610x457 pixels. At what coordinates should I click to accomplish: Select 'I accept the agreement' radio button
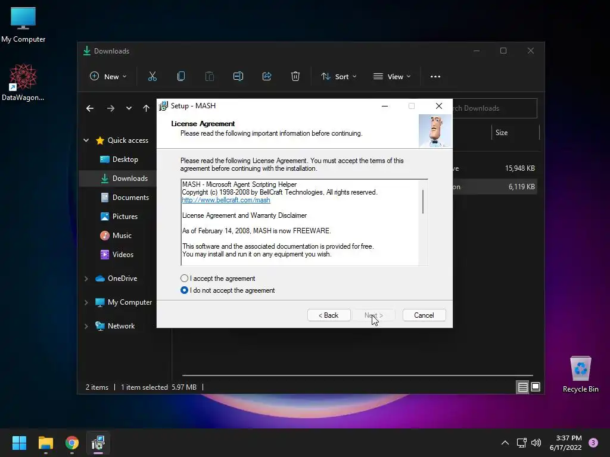tap(185, 278)
